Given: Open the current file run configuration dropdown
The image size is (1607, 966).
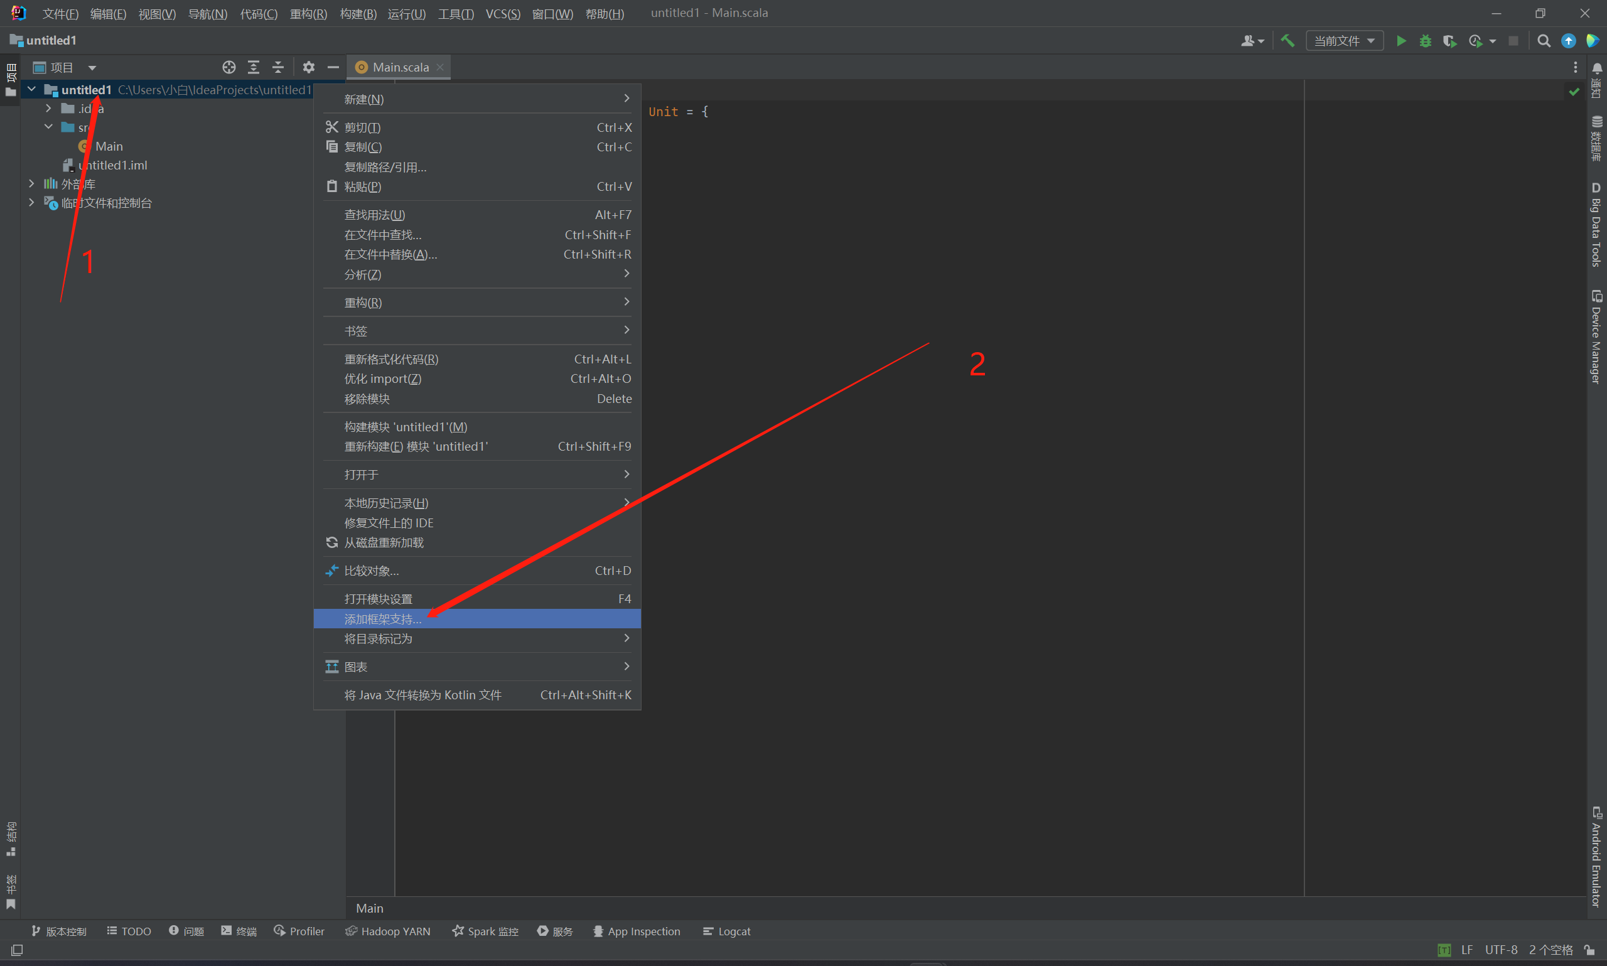Looking at the screenshot, I should pos(1344,41).
